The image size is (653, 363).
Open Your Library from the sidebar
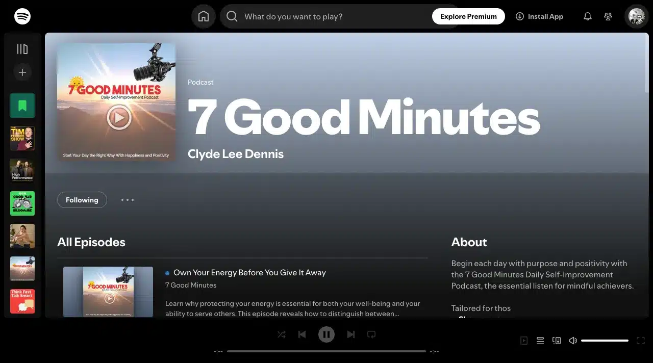22,48
